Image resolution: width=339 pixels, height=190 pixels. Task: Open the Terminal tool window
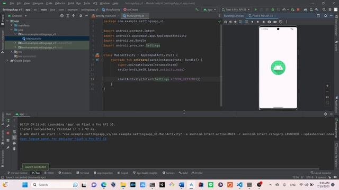tap(83, 173)
